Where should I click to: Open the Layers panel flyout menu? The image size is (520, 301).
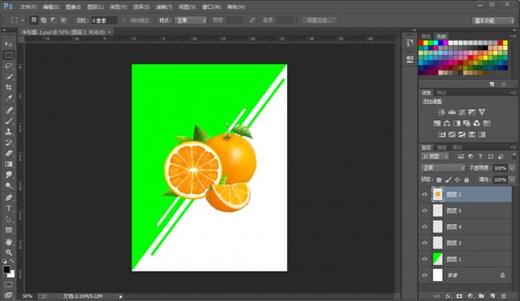513,148
